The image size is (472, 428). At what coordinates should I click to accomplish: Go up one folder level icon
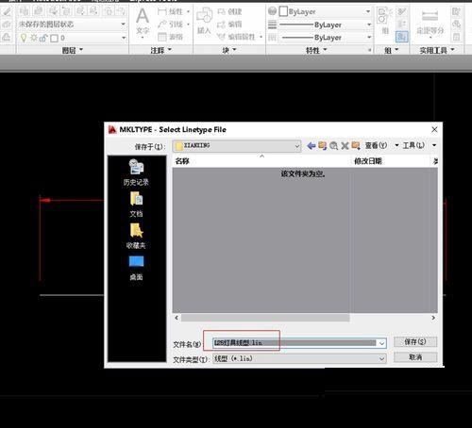click(323, 145)
